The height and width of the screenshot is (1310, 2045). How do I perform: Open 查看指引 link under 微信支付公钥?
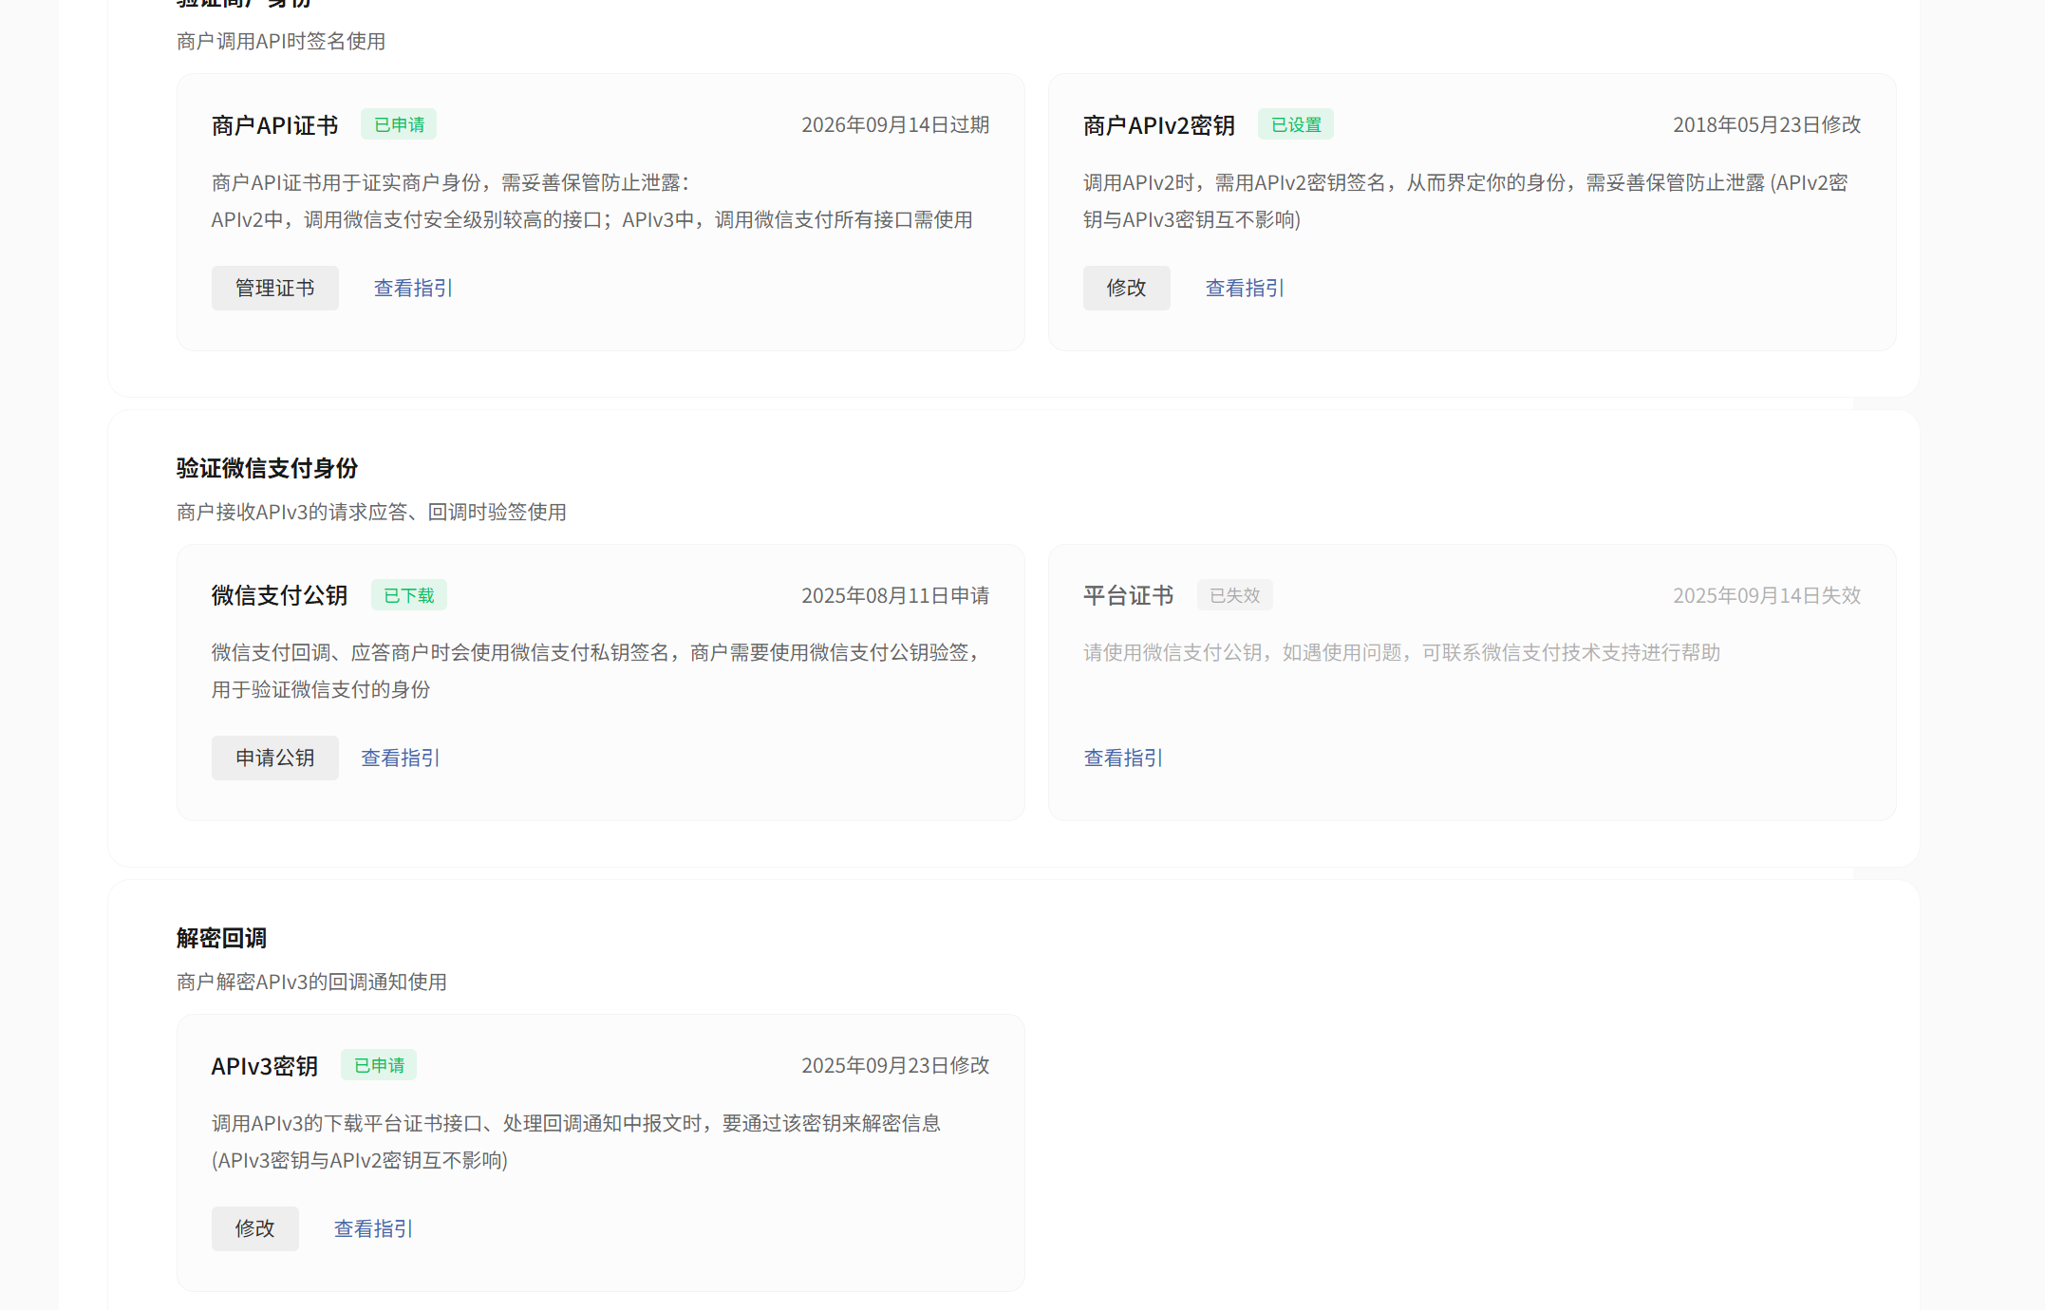pyautogui.click(x=400, y=758)
